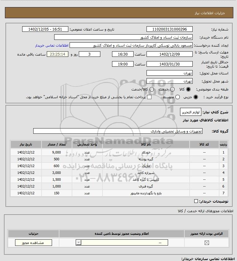Screen dimensions: 237x261
Task: Toggle the توضیحات خریدار checkbox
Action: [x=196, y=201]
